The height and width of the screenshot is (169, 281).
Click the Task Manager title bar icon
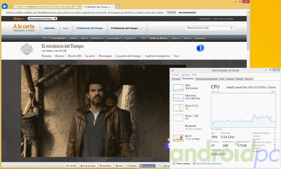pyautogui.click(x=173, y=70)
